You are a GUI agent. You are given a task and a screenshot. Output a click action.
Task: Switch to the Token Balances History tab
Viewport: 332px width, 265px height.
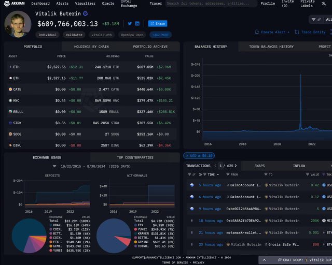point(271,47)
